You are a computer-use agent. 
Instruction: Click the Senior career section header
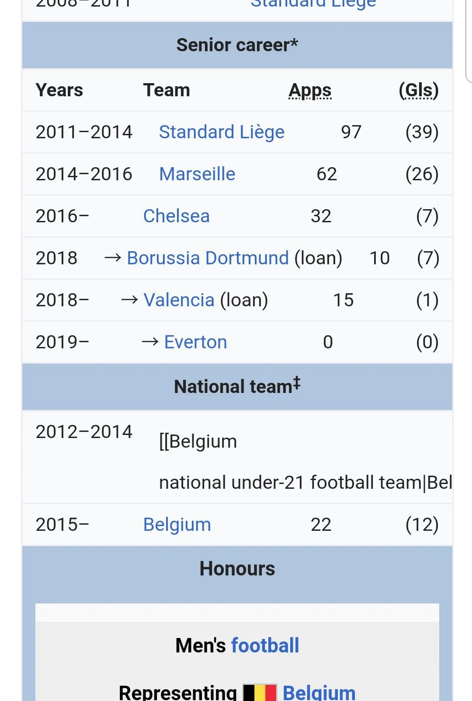237,45
